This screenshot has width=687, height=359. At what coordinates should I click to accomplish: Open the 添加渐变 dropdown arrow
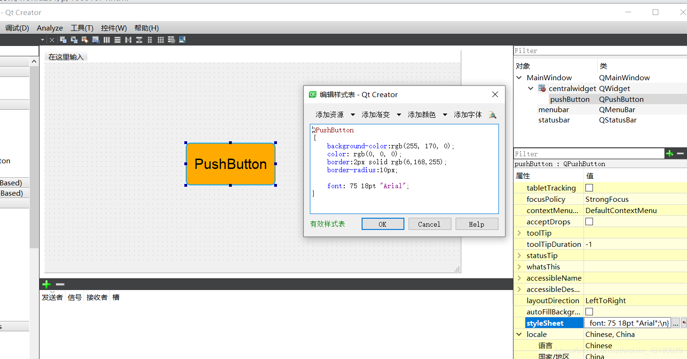[399, 115]
